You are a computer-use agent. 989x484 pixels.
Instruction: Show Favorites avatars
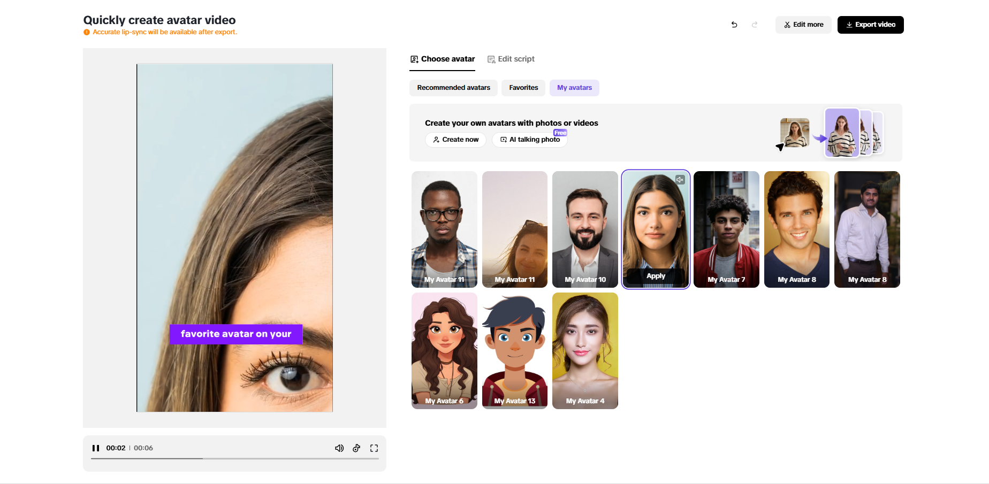tap(523, 88)
